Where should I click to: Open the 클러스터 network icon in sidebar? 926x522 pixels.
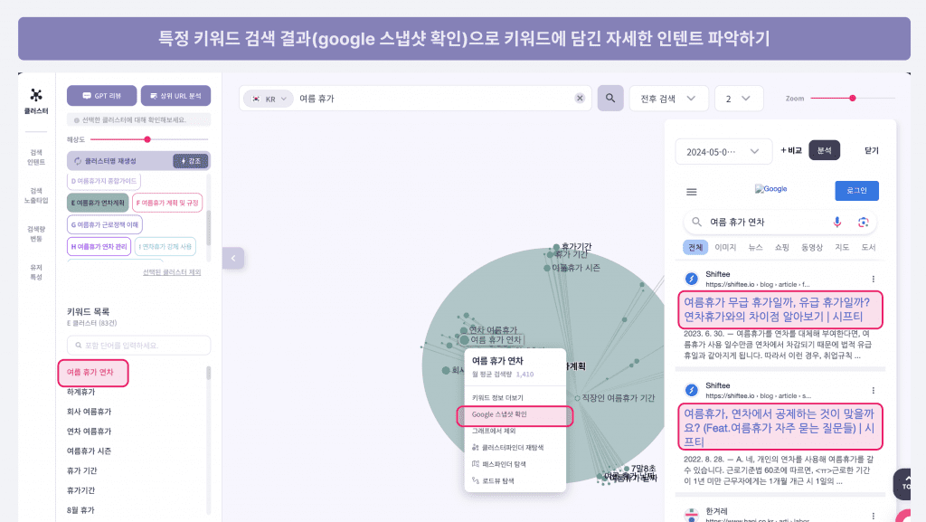(x=36, y=95)
